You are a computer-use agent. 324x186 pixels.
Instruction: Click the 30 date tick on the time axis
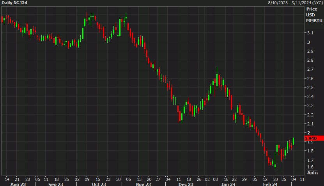[118, 179]
